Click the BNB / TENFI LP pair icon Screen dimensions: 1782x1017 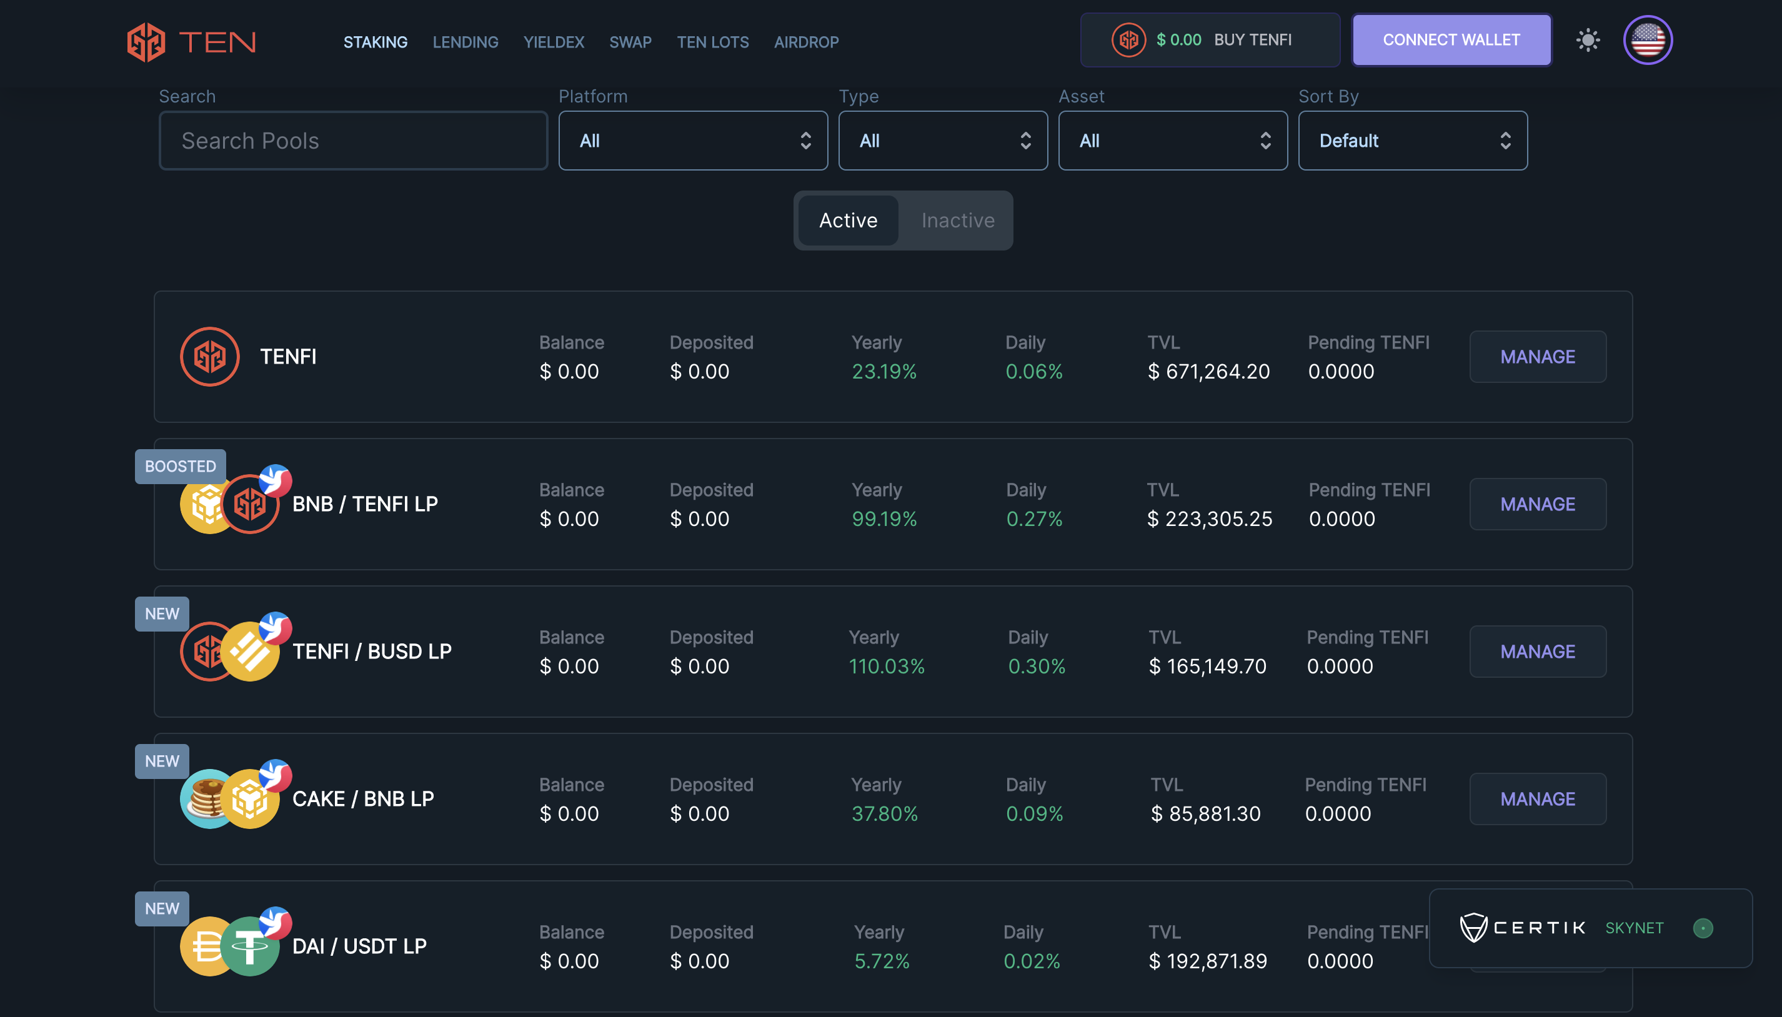coord(231,504)
